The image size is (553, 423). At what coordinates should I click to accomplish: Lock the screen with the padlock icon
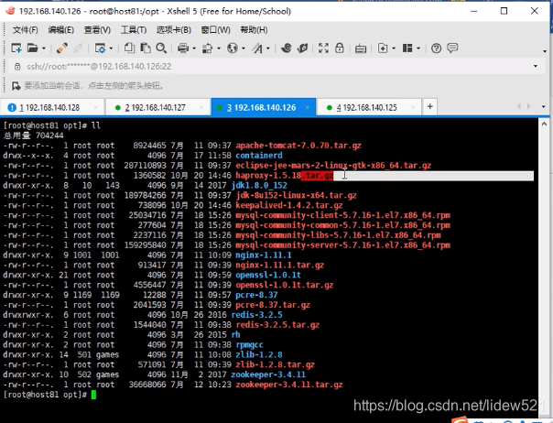pyautogui.click(x=340, y=48)
